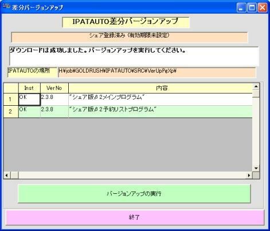The height and width of the screenshot is (231, 270).
Task: Click the horizontal scrollbar right arrow
Action: (249, 175)
